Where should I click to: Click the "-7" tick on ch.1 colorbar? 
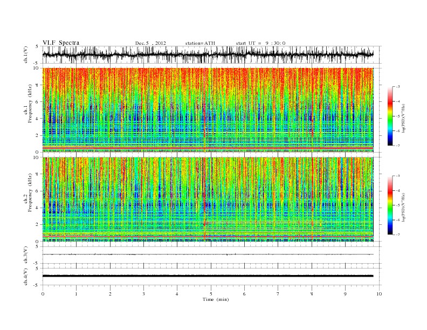(x=398, y=146)
